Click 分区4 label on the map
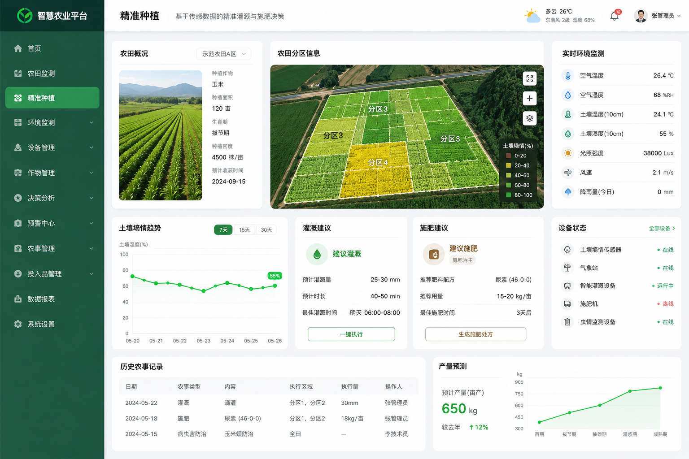 [378, 162]
